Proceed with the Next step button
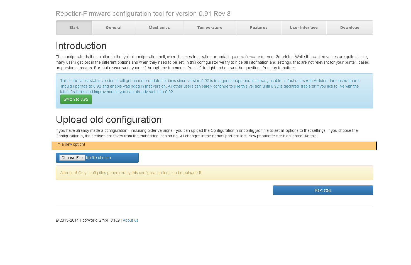The width and height of the screenshot is (411, 265). (x=323, y=190)
